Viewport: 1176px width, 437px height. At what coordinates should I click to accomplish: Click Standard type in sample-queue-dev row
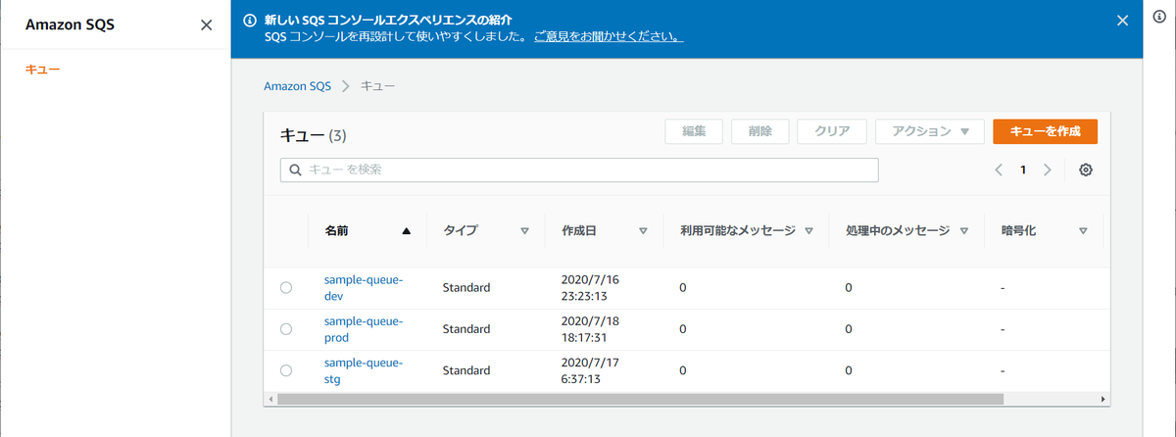(x=466, y=288)
